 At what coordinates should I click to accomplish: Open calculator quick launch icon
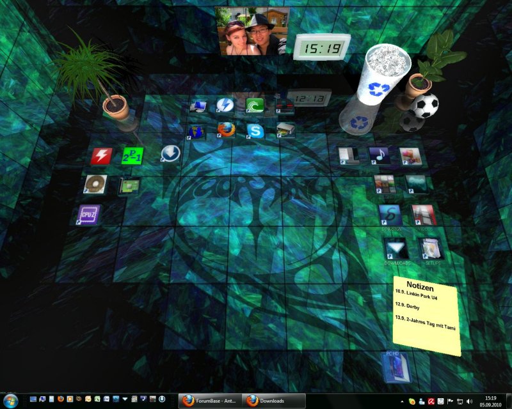134,399
